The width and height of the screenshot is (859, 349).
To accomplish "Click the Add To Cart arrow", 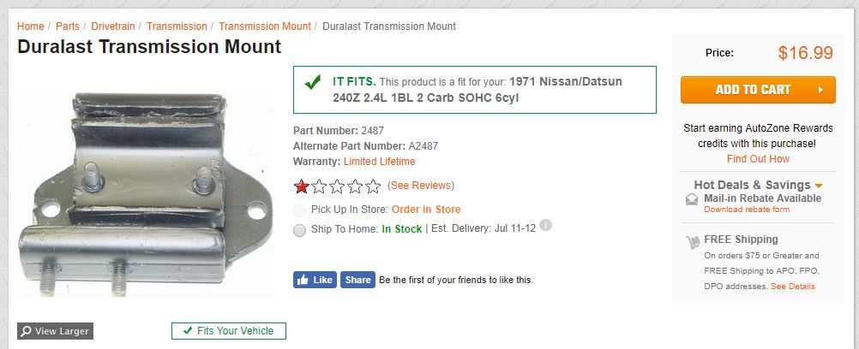I will 820,90.
